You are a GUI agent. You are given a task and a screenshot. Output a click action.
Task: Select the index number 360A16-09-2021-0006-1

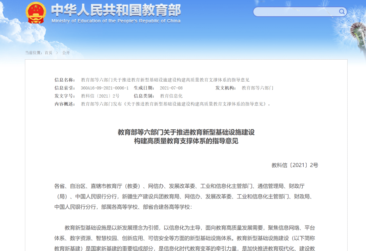pos(104,88)
